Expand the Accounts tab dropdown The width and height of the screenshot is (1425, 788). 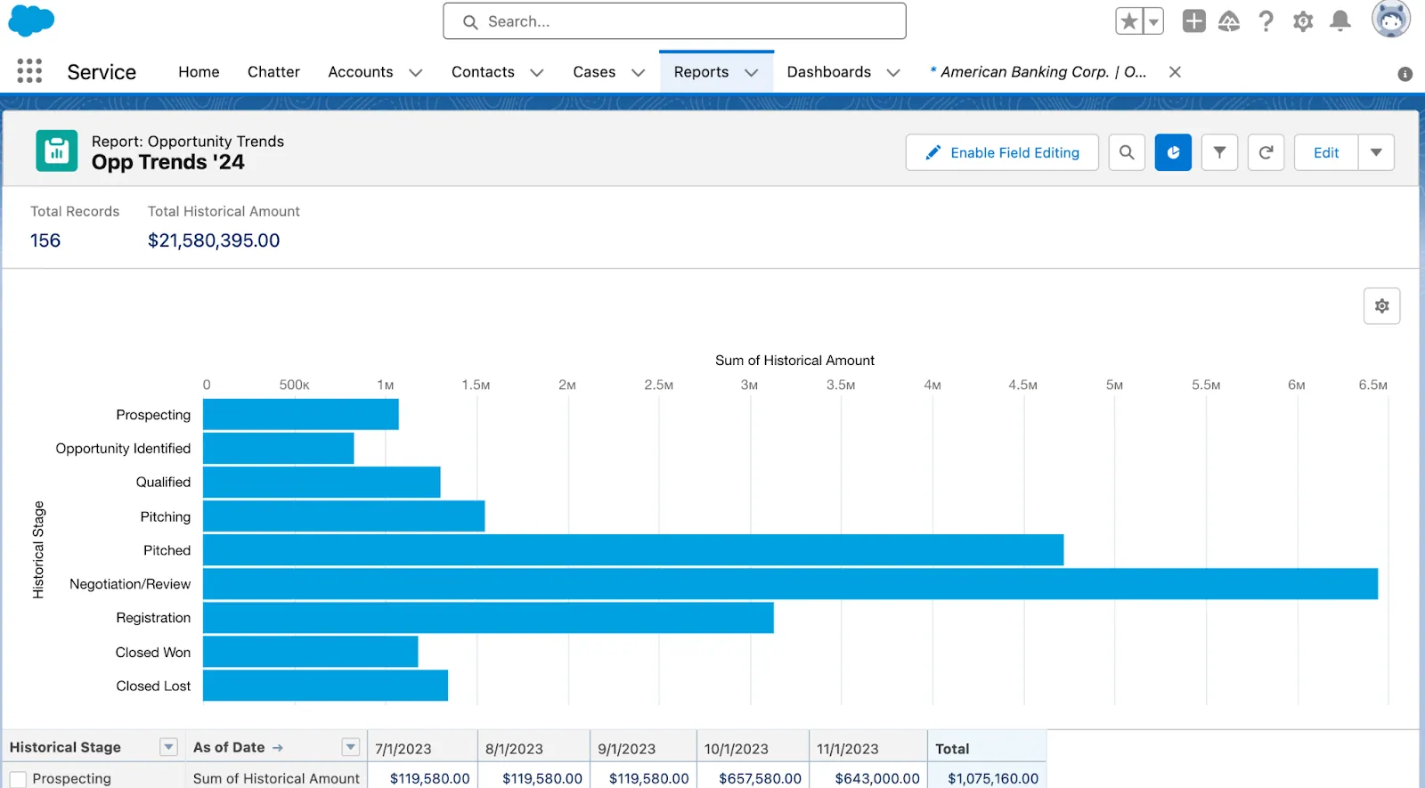click(416, 73)
